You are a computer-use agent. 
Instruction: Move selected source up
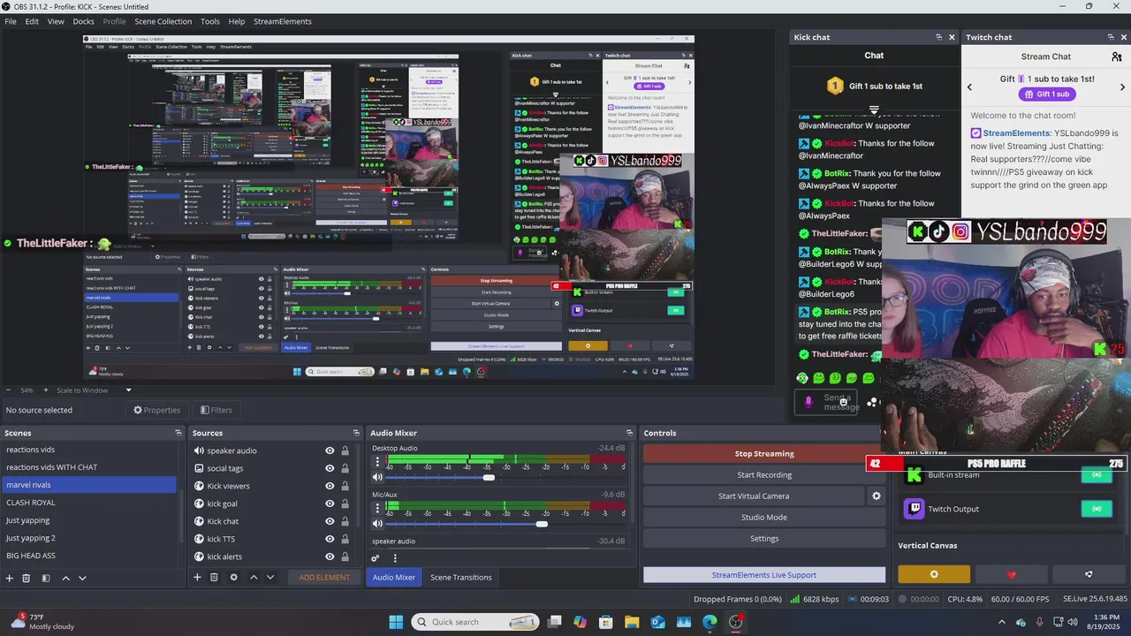click(254, 577)
